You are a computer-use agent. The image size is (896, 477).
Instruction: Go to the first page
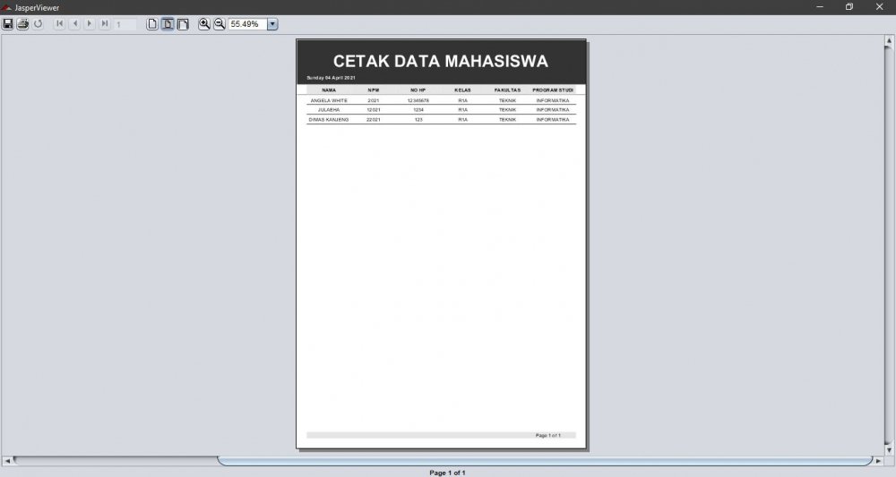click(59, 24)
